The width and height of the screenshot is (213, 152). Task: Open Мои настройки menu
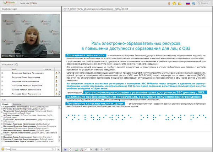[x=29, y=3]
